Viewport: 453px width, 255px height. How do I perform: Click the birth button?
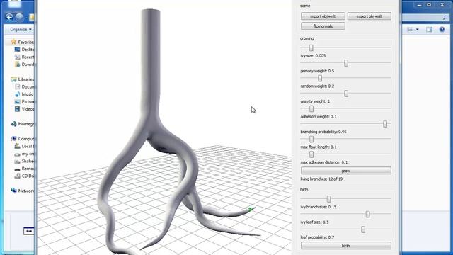point(346,246)
